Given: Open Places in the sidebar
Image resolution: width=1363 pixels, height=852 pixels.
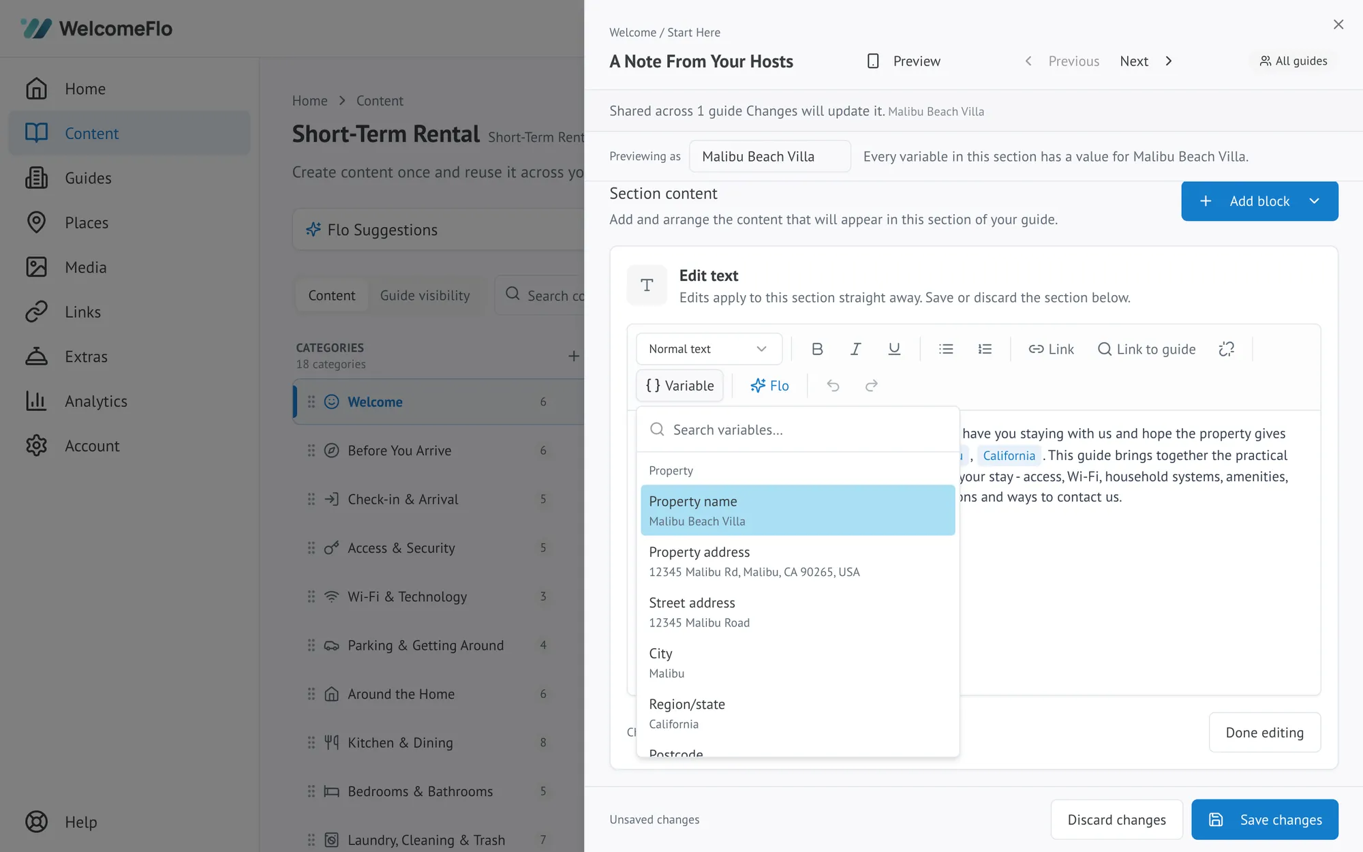Looking at the screenshot, I should click(x=129, y=223).
